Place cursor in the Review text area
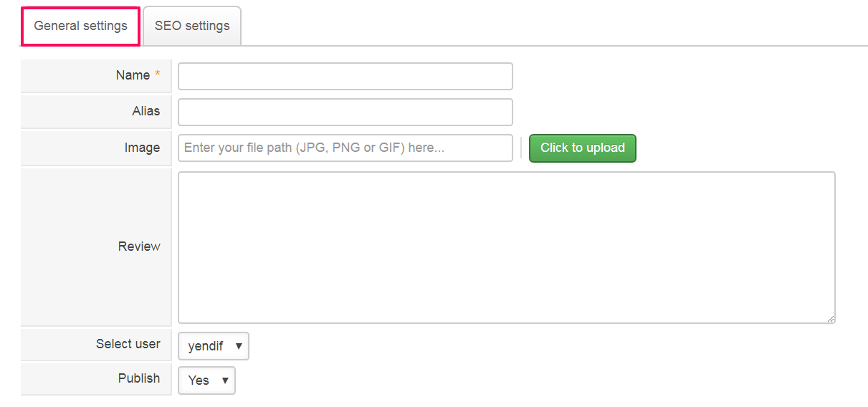 [506, 247]
